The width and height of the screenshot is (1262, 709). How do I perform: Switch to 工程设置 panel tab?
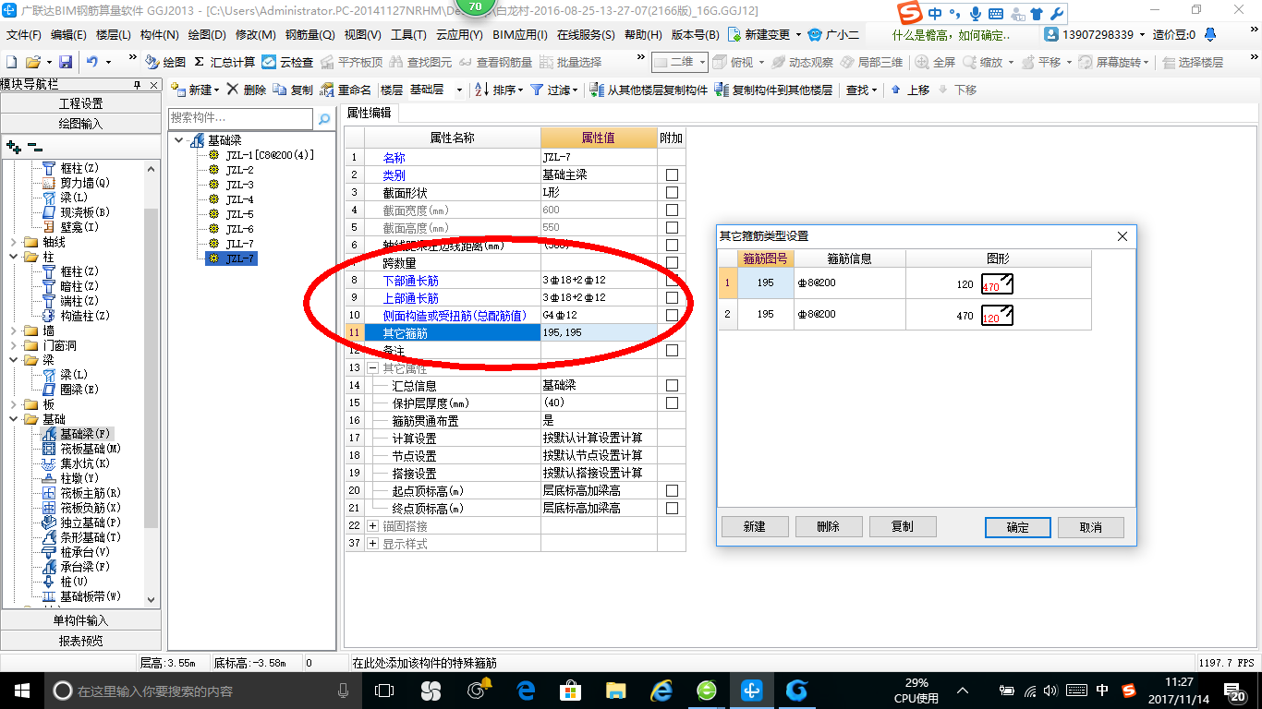pyautogui.click(x=81, y=103)
